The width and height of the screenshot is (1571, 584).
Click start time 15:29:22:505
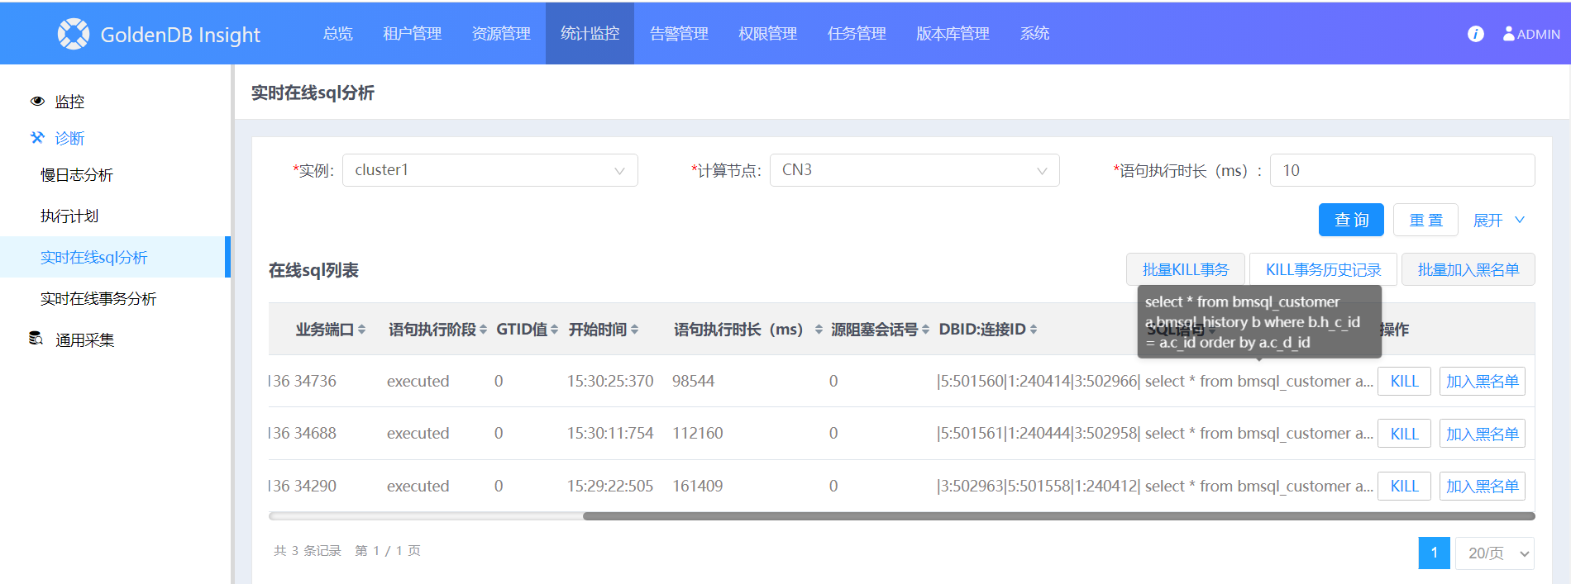(x=610, y=486)
